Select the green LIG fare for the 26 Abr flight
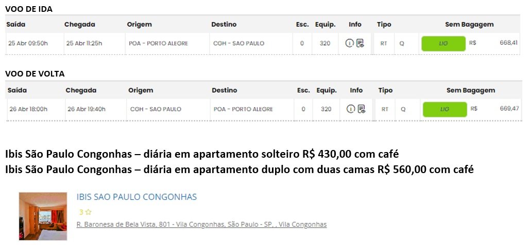Image resolution: width=529 pixels, height=245 pixels. 445,109
